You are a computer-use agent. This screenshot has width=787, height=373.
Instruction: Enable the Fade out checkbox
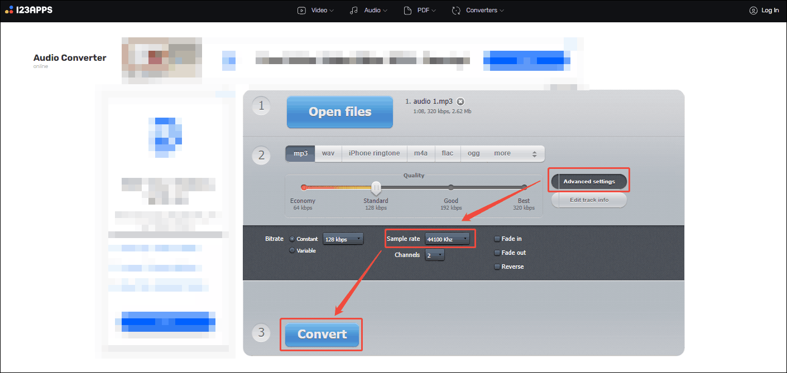click(x=497, y=253)
